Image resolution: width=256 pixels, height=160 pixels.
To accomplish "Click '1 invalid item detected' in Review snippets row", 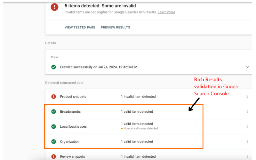I will click(x=138, y=156).
